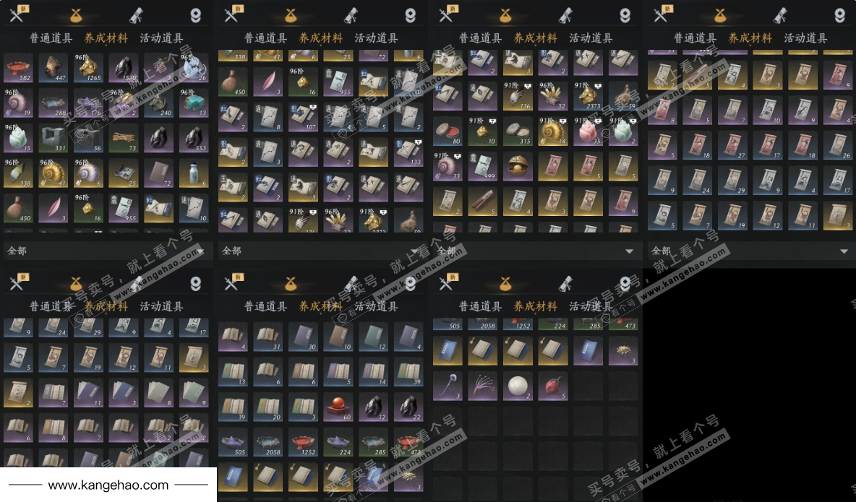This screenshot has height=502, width=856.
Task: Open 活动道具 tab above the white pearl panel
Action: (591, 306)
